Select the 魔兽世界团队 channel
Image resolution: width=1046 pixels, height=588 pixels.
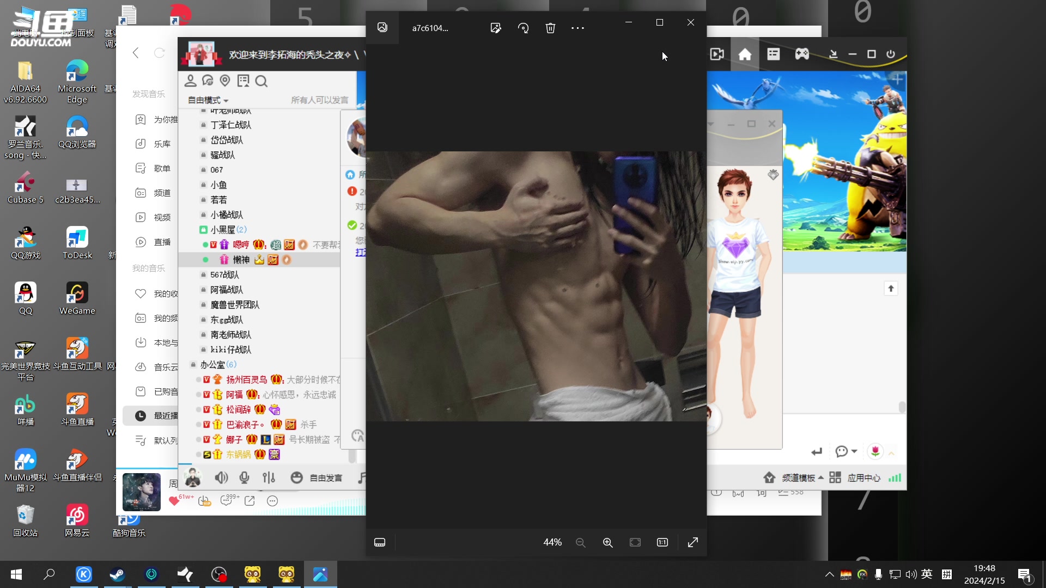coord(235,304)
